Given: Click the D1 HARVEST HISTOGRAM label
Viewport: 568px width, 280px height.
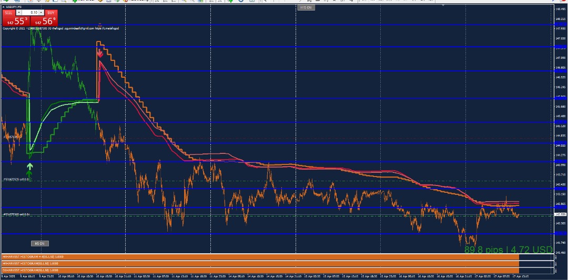Looking at the screenshot, I should [31, 270].
